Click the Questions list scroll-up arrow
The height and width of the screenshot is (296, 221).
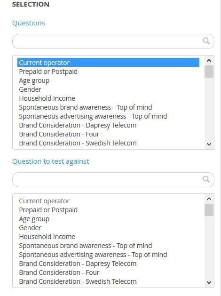pyautogui.click(x=209, y=61)
